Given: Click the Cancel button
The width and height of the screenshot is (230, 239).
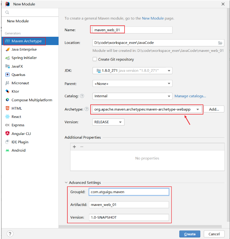Looking at the screenshot, I should (214, 234).
